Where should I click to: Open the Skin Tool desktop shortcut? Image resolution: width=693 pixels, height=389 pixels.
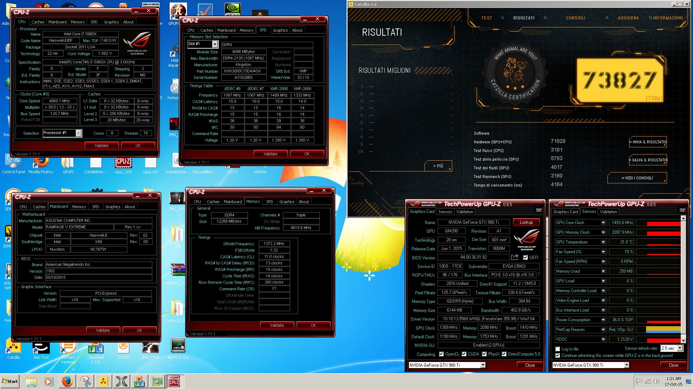[x=41, y=350]
